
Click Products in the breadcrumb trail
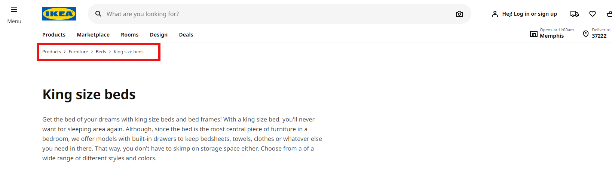52,52
